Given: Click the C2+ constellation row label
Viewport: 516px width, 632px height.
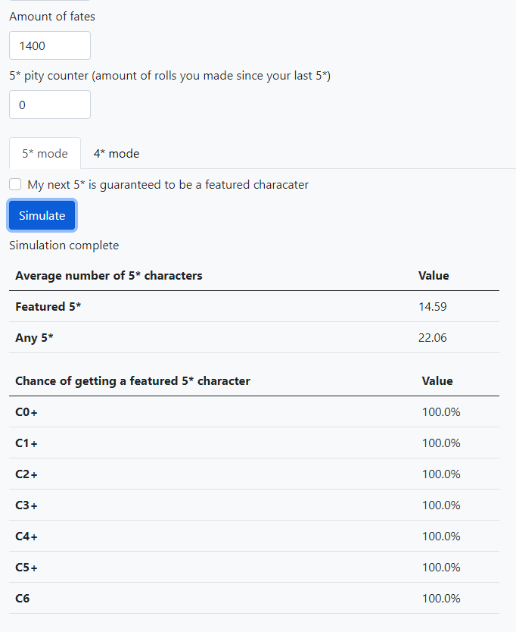Looking at the screenshot, I should coord(26,474).
